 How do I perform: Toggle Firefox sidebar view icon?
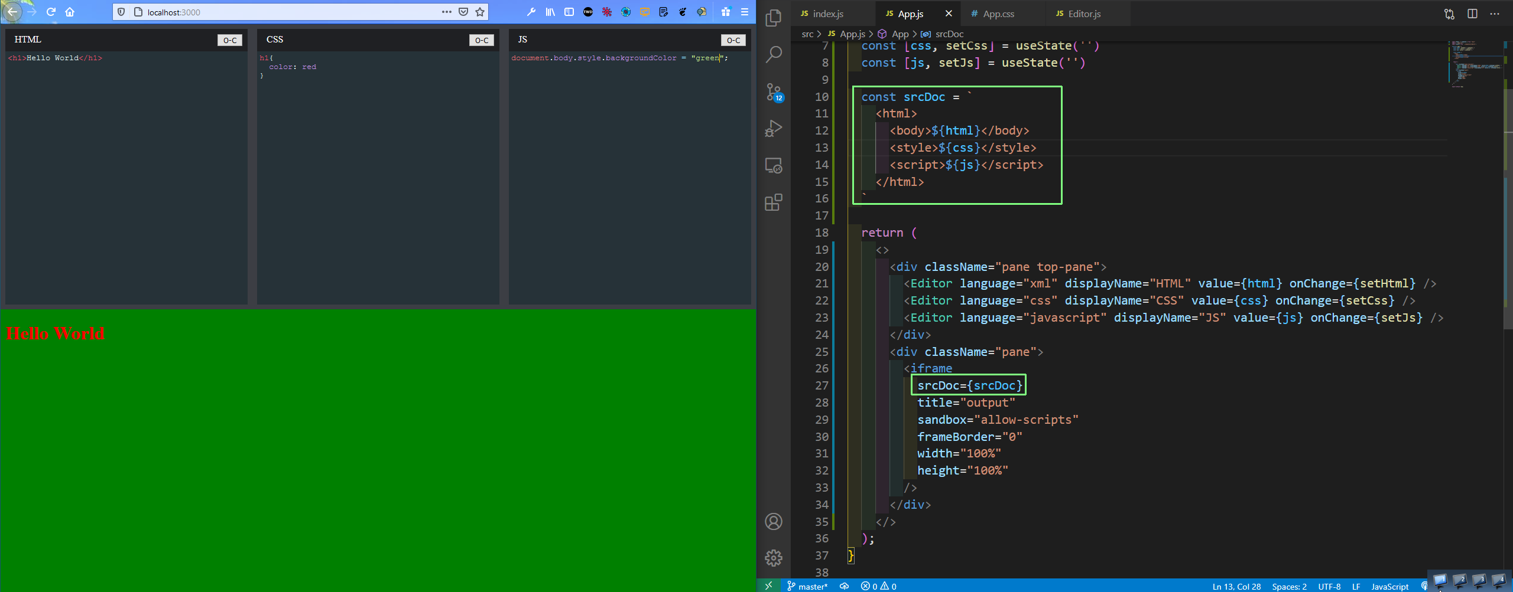coord(569,12)
